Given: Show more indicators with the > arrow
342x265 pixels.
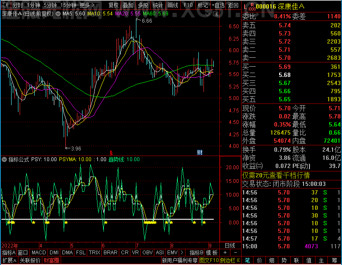Looking at the screenshot, I should pyautogui.click(x=182, y=253).
